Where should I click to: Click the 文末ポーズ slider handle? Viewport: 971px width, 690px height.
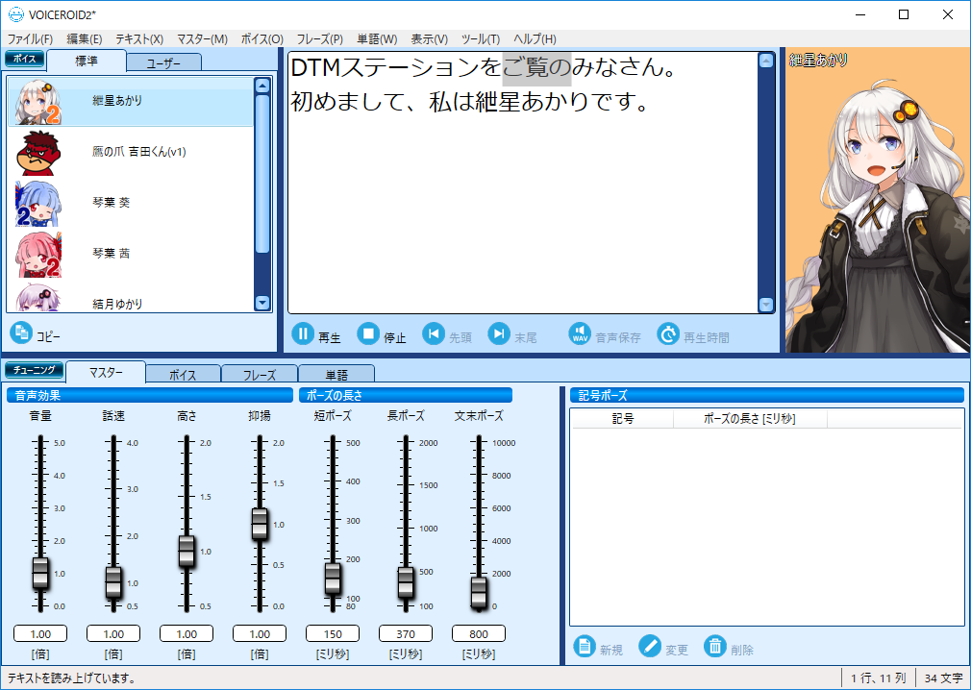point(479,592)
